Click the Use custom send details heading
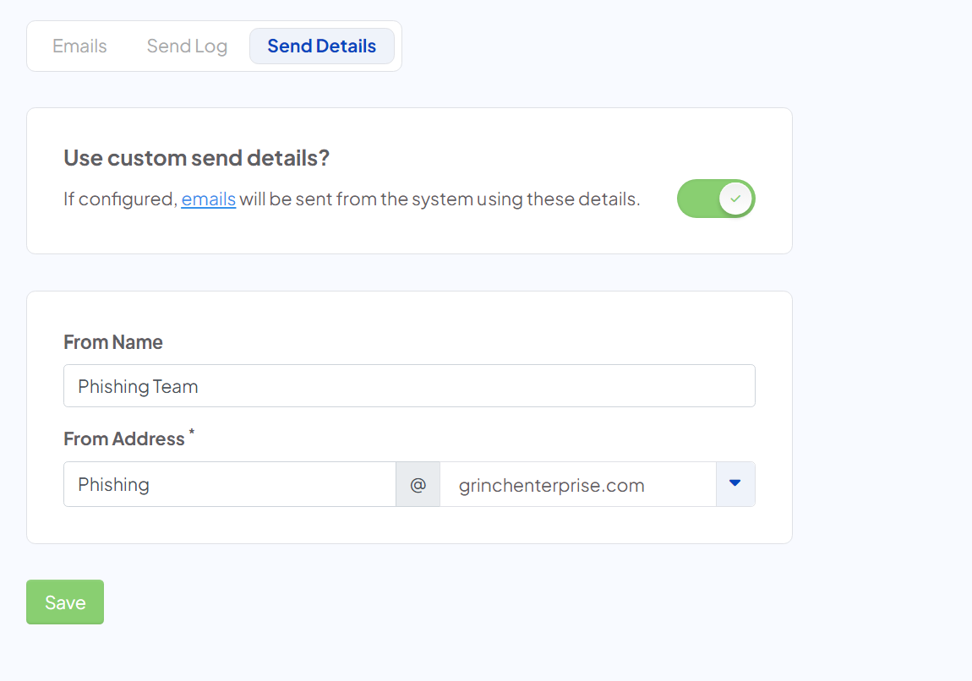 tap(196, 157)
